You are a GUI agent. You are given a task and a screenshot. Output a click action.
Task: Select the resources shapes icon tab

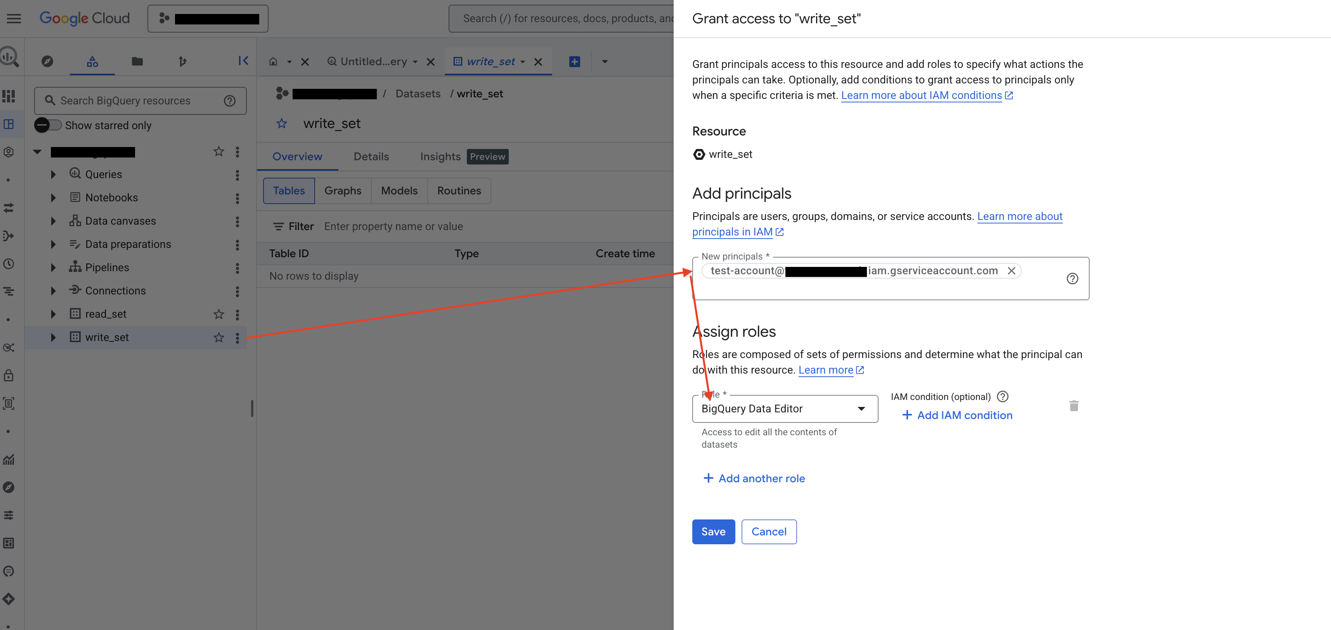pyautogui.click(x=92, y=61)
